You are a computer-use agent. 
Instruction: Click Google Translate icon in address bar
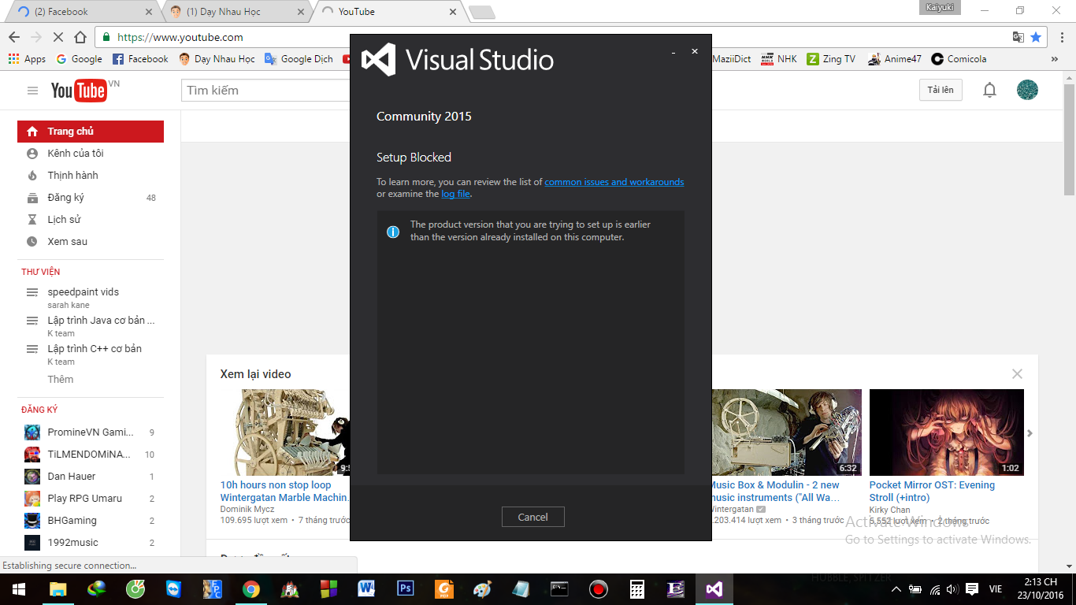[1018, 37]
